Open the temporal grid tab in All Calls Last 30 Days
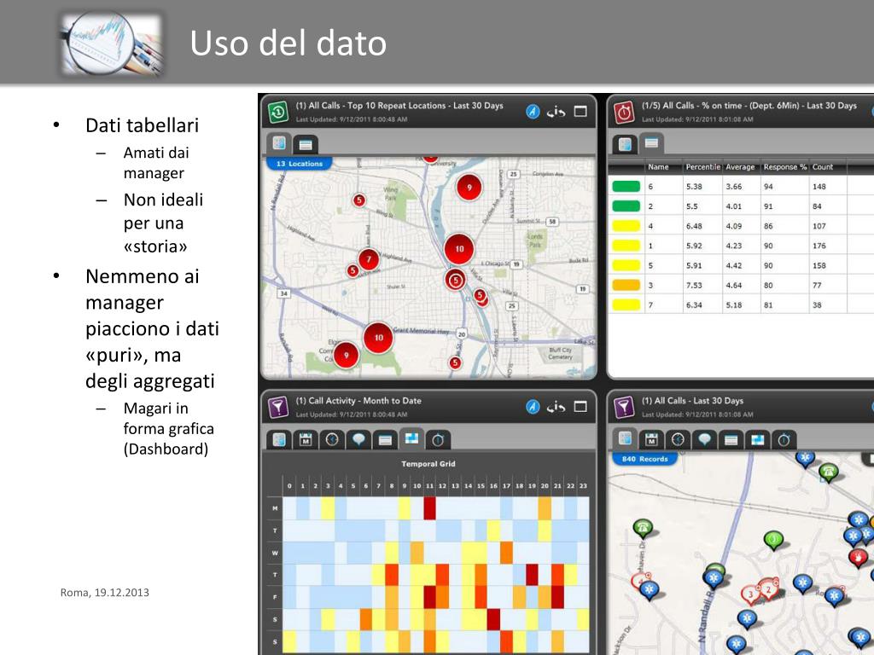This screenshot has height=655, width=874. [758, 440]
